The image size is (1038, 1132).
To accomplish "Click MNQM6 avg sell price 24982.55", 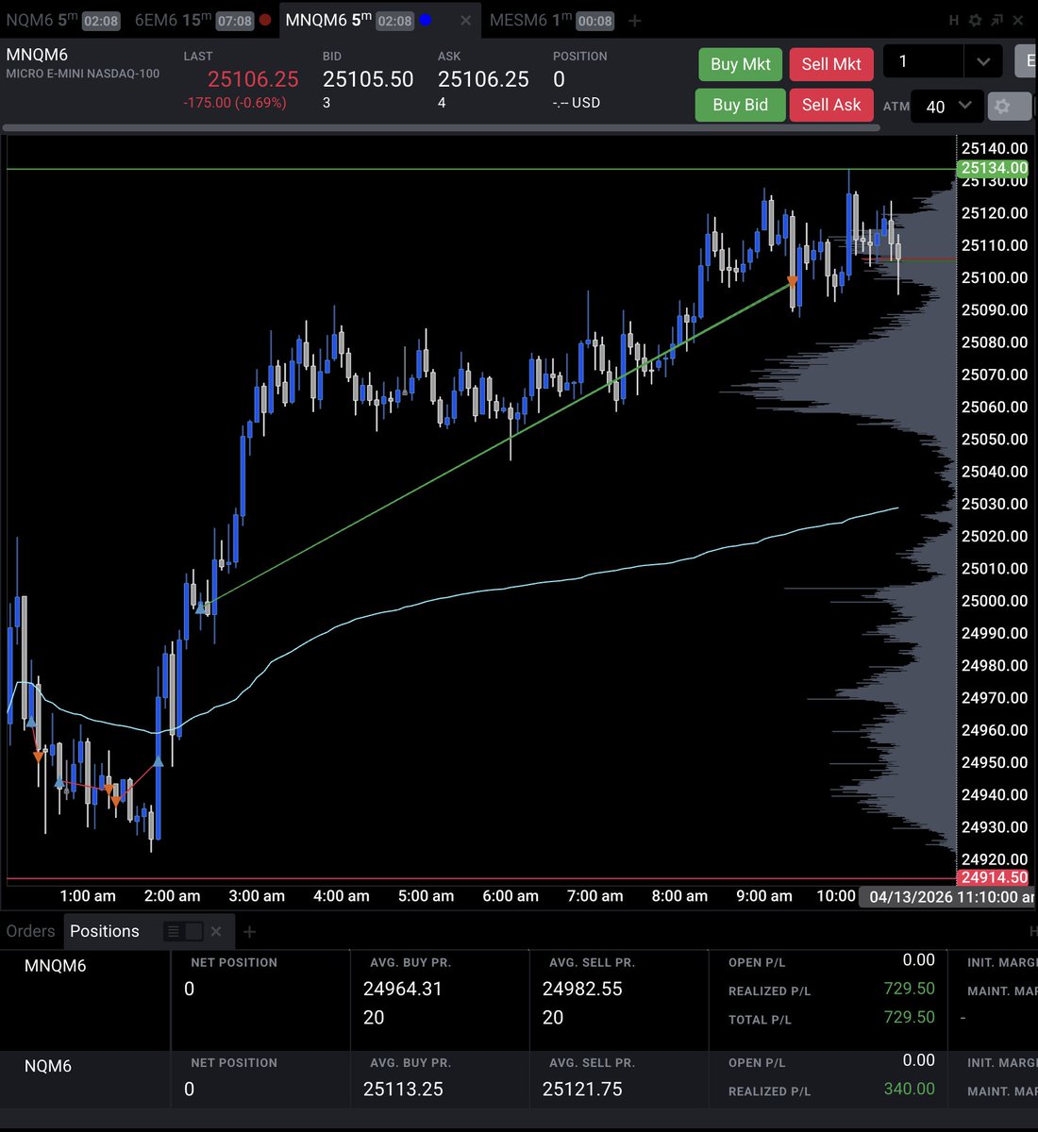I will [582, 989].
